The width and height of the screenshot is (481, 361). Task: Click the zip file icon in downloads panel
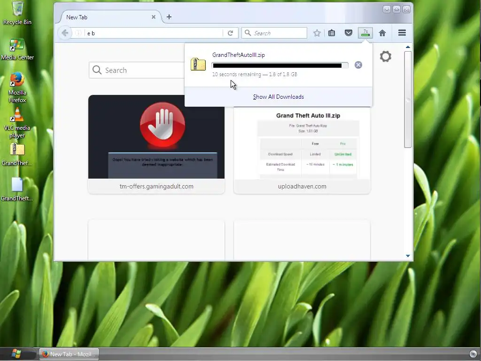(x=198, y=64)
